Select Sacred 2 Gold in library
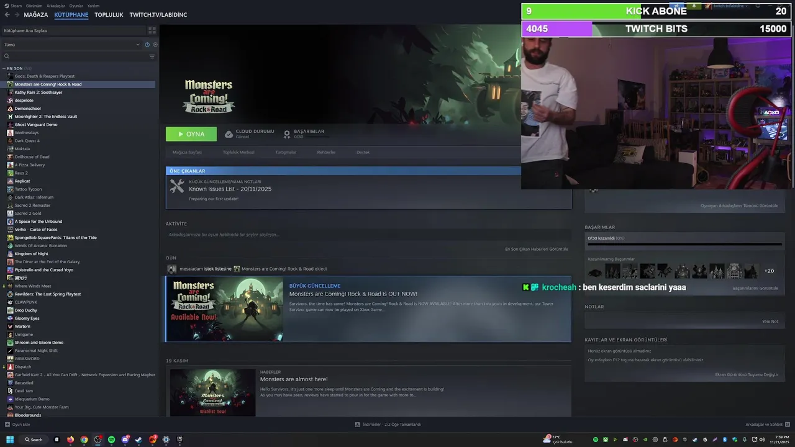This screenshot has height=447, width=795. click(28, 213)
